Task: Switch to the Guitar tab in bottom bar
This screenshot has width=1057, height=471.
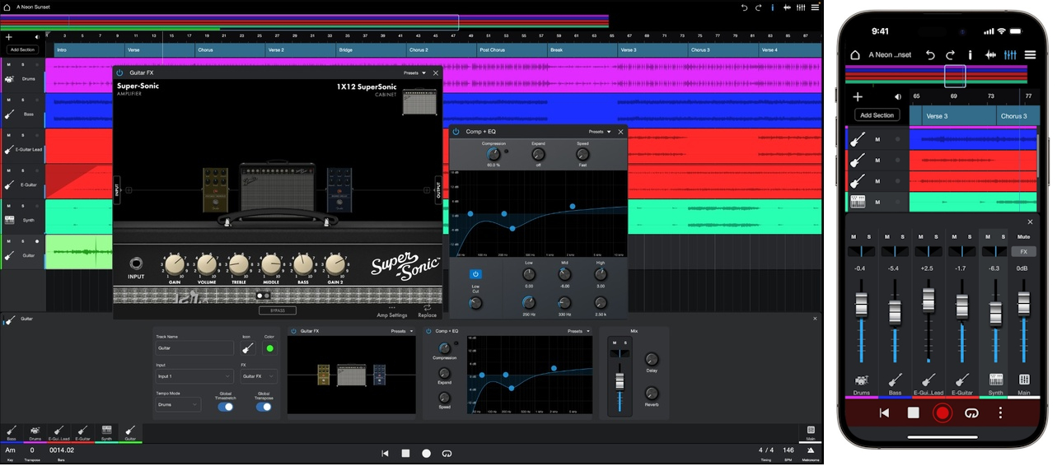Action: pyautogui.click(x=130, y=432)
